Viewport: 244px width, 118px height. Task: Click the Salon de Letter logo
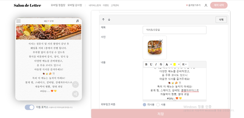click(27, 5)
